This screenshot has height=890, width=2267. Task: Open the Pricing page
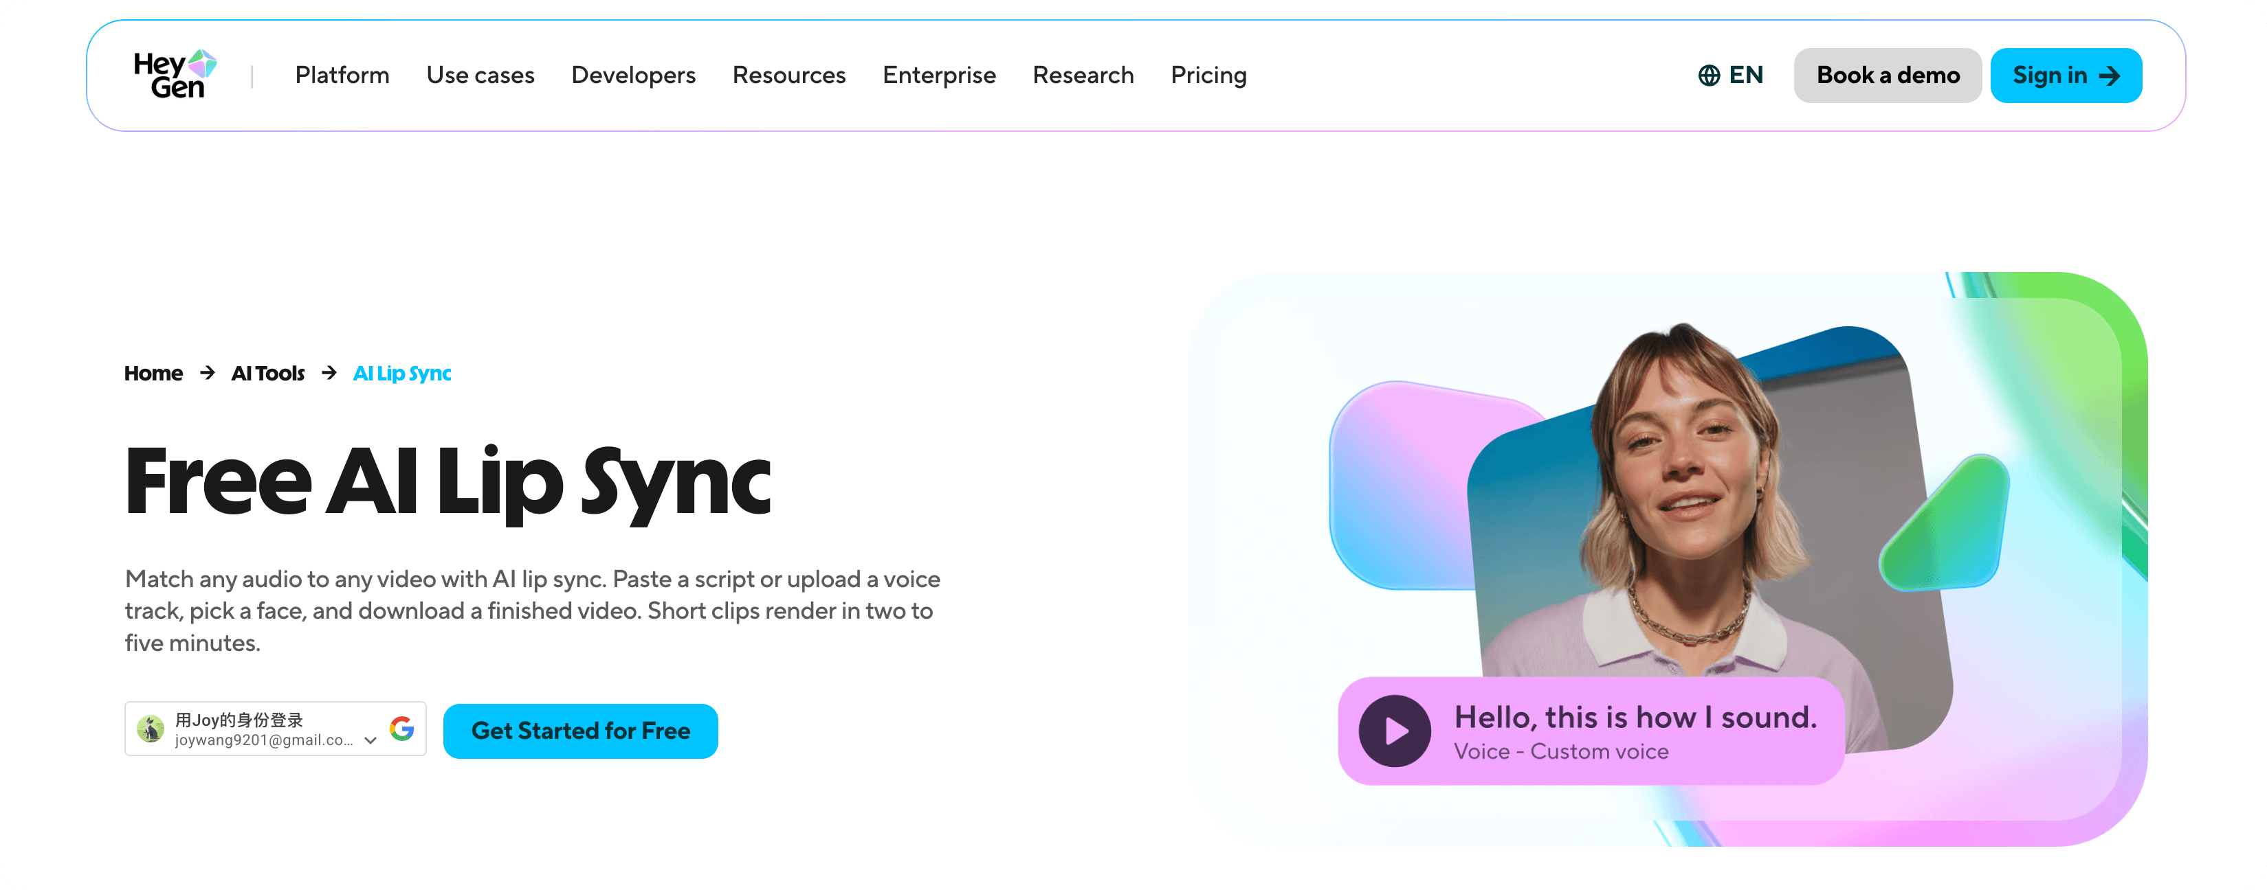coord(1208,76)
